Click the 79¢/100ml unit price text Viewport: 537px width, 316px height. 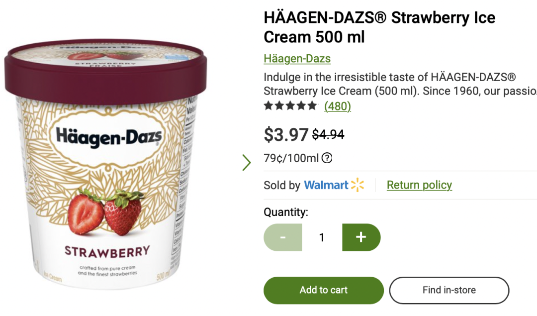(x=291, y=158)
